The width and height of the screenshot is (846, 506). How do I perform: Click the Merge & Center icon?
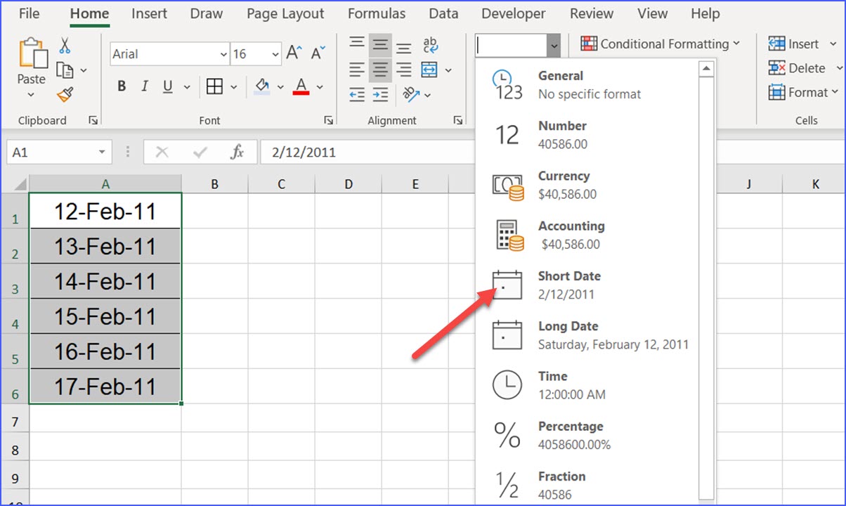click(429, 70)
